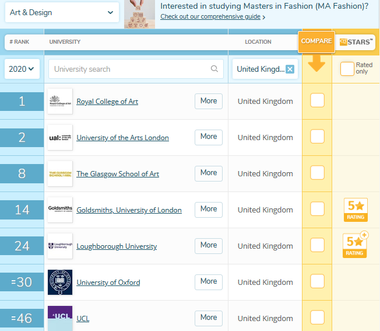Viewport: 380px width, 331px height.
Task: Click Goldsmiths 5 star rating badge
Action: tap(356, 210)
